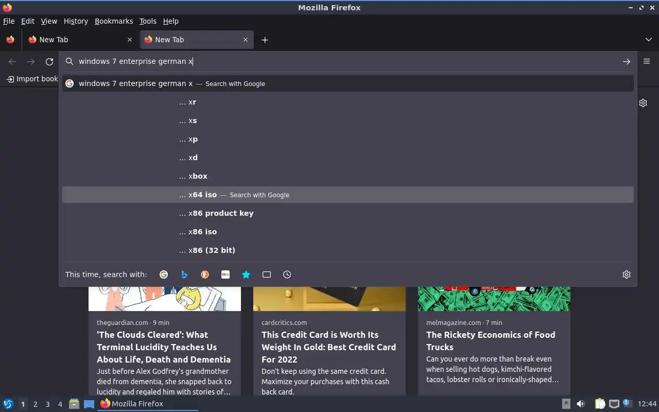Switch to workspace 3
The width and height of the screenshot is (659, 412).
47,404
